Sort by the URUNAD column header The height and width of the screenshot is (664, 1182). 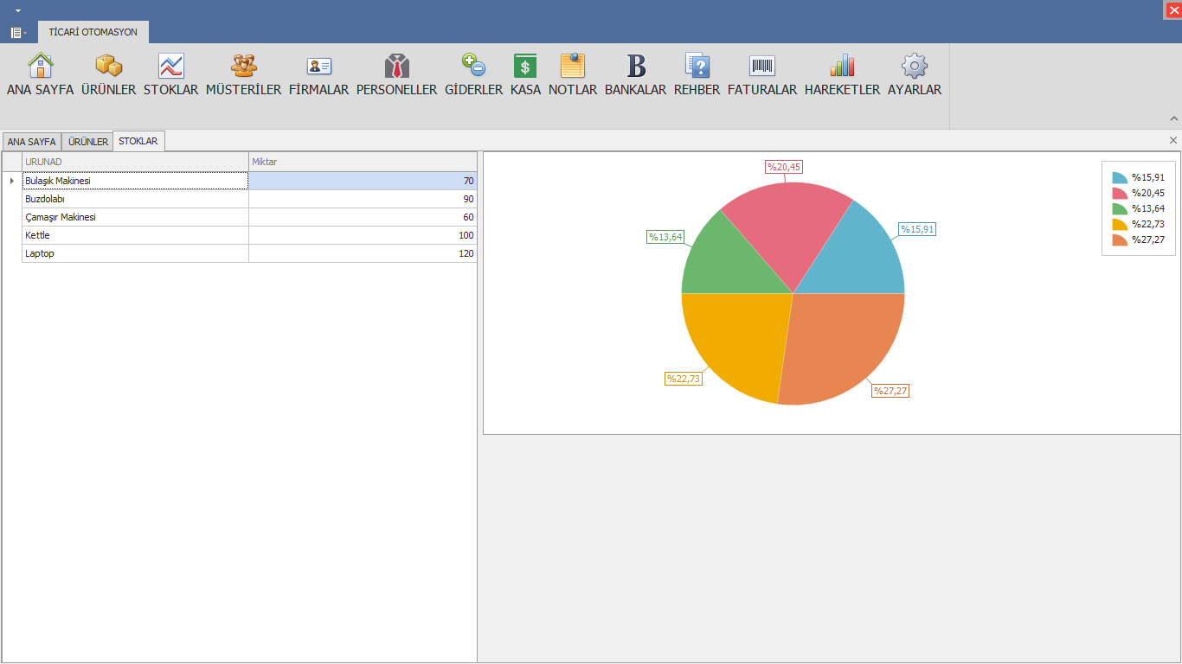point(135,162)
